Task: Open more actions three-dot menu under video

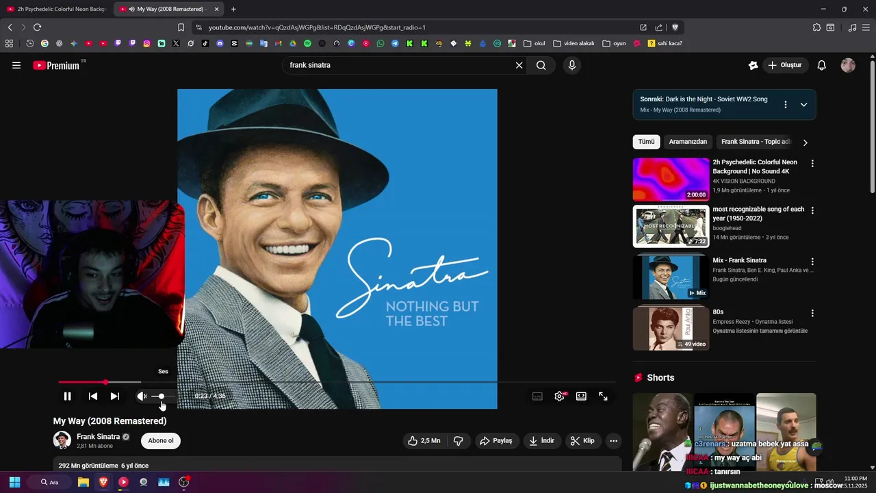Action: tap(613, 441)
